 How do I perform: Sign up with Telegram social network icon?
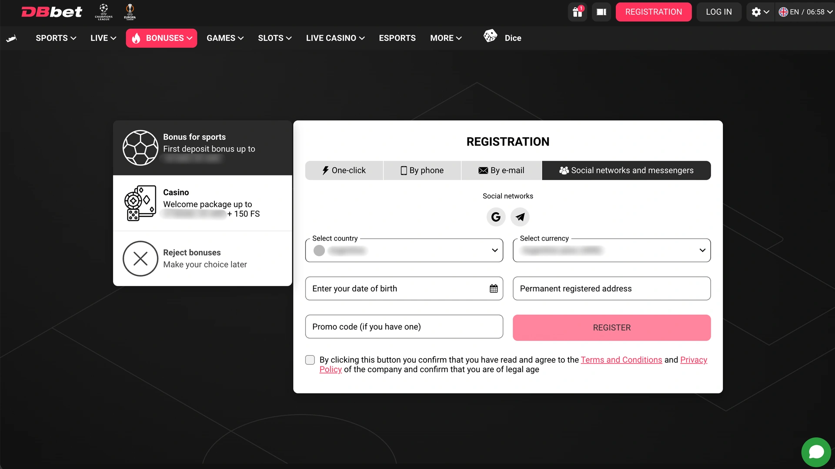click(x=520, y=217)
